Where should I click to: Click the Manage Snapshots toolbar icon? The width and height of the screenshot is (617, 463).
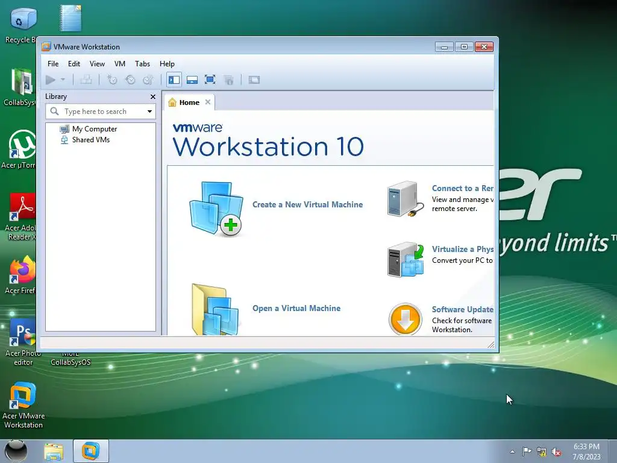click(148, 80)
